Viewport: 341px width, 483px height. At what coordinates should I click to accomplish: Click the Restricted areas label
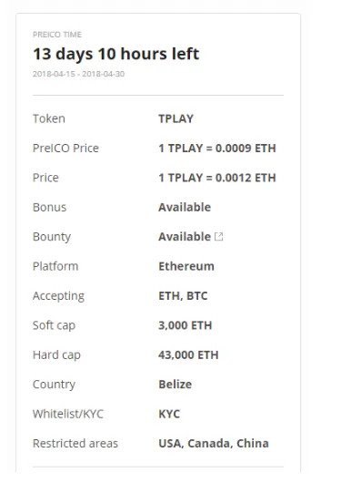(x=75, y=444)
